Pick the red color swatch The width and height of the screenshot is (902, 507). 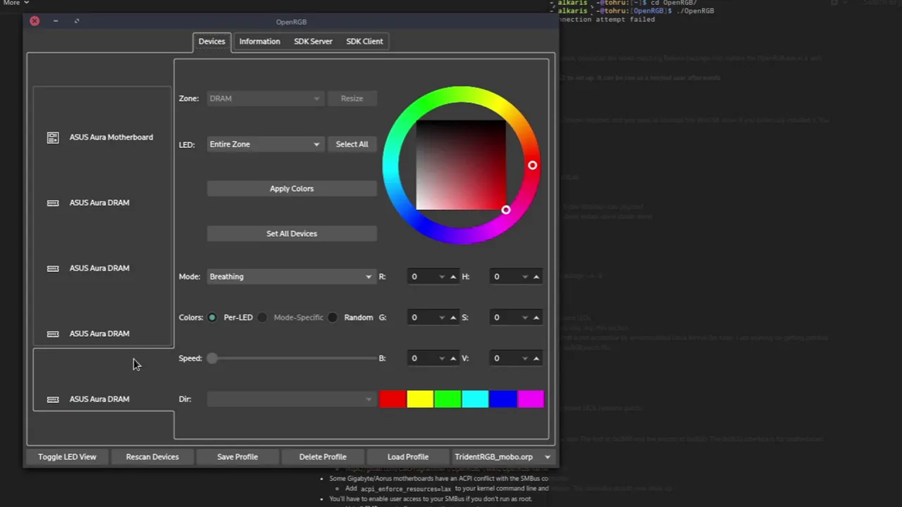pyautogui.click(x=393, y=399)
